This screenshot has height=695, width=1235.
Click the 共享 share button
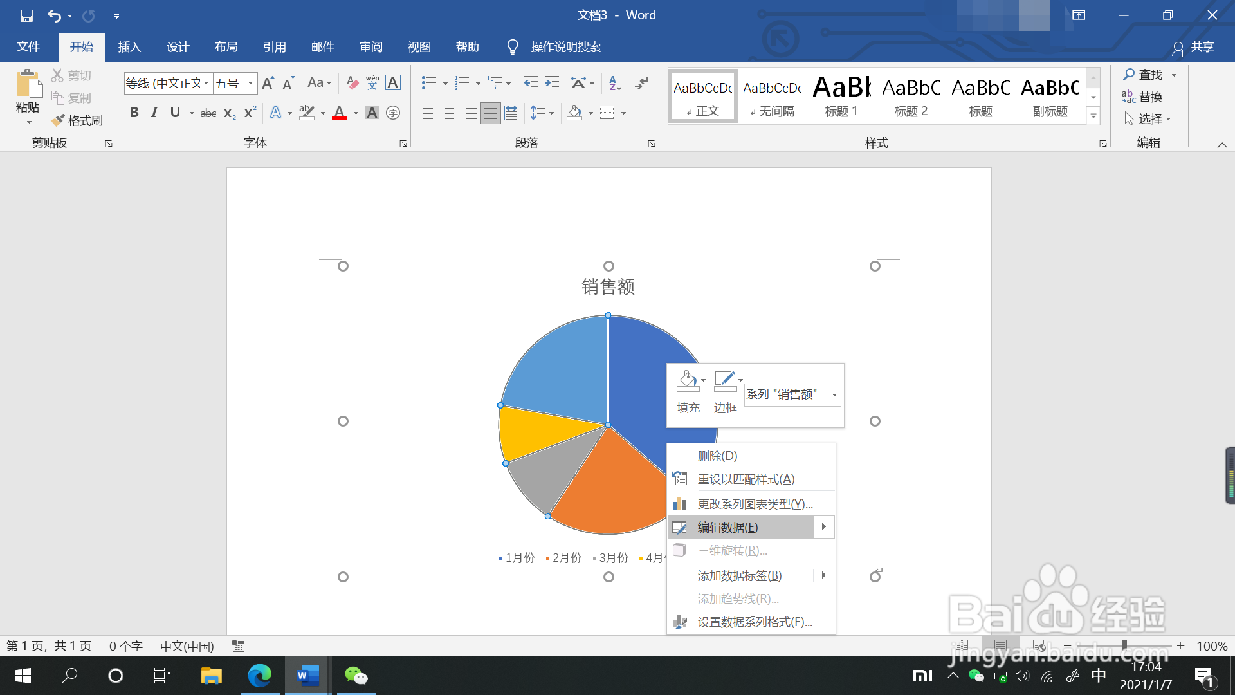point(1194,47)
